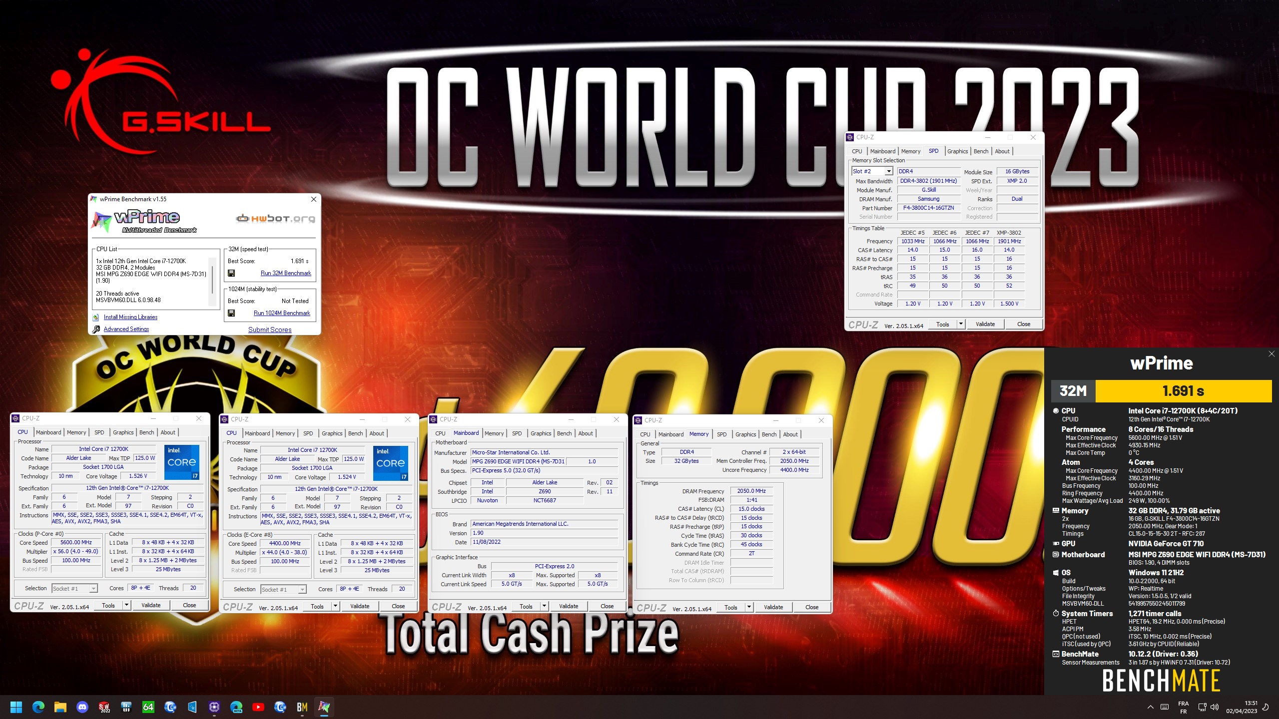Click Close button in Mainboard CPU-Z window
This screenshot has height=719, width=1279.
(607, 606)
